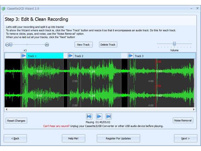Minimize the Cassette2CD Wizard window
The height and width of the screenshot is (151, 201).
point(191,8)
